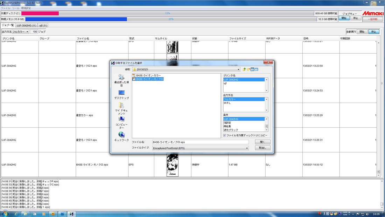Toggle copy file to working directory checkbox
The image size is (385, 217).
click(x=224, y=135)
